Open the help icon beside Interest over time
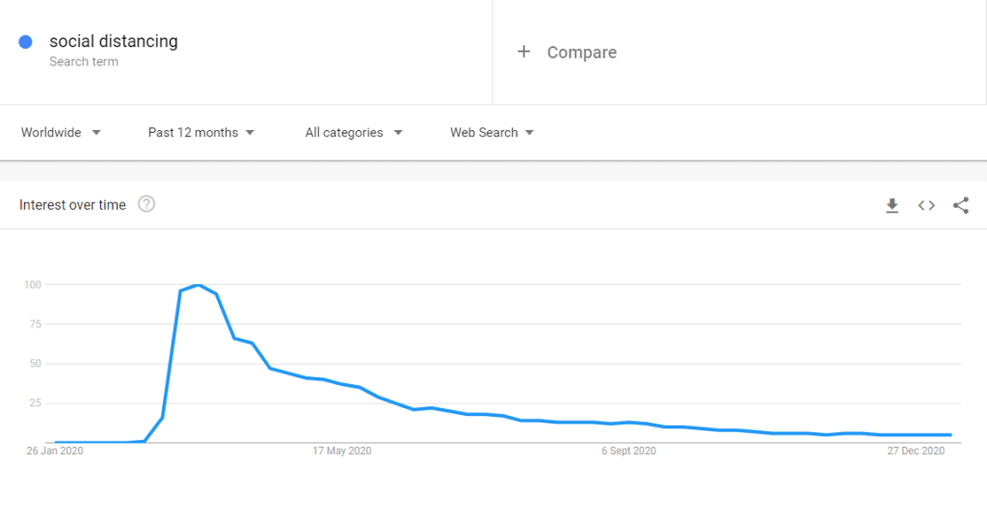987x516 pixels. click(x=147, y=204)
